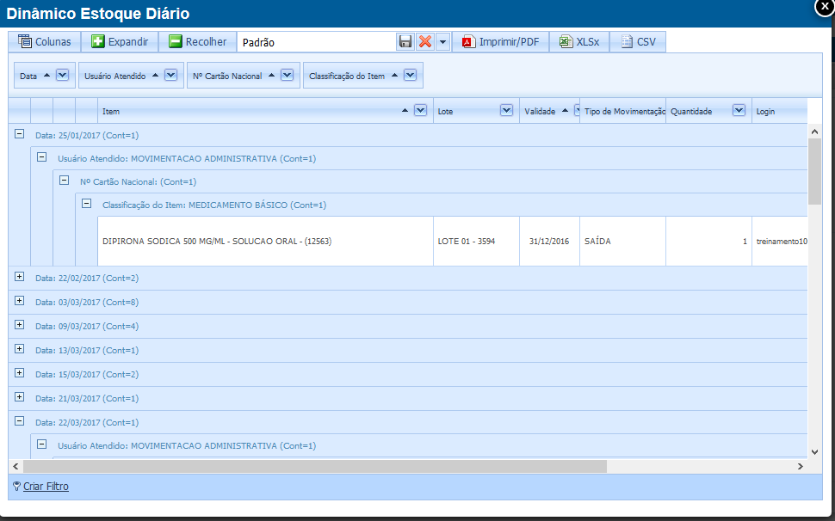Click the LOTE 01 - 3594 cell
835x521 pixels.
coord(477,242)
